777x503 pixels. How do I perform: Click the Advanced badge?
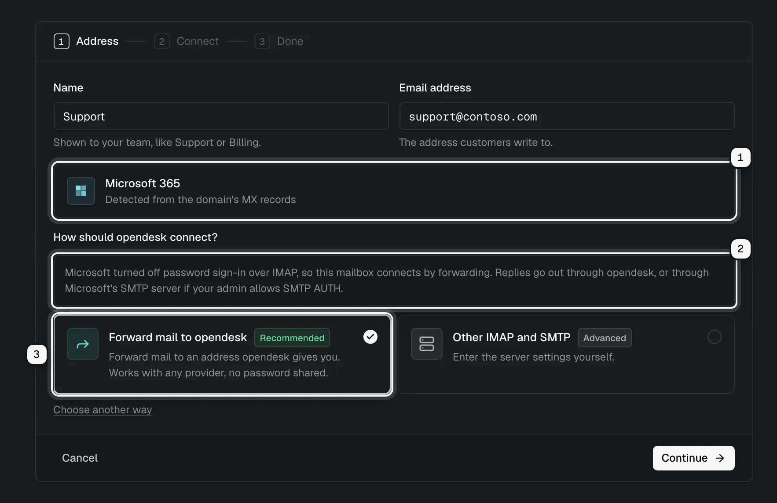[605, 338]
